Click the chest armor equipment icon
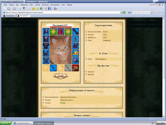Viewport: 166px width, 125px height. 46,39
